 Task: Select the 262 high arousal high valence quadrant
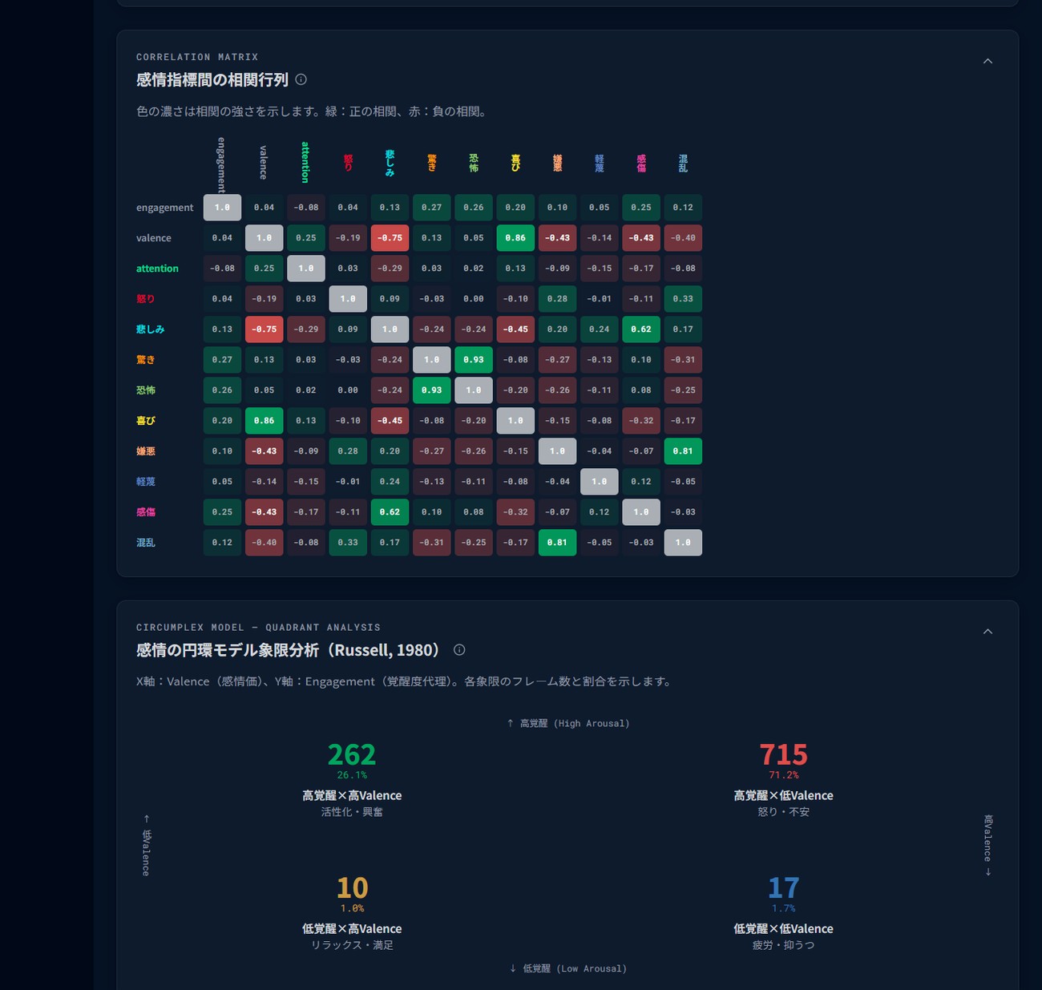pyautogui.click(x=352, y=780)
